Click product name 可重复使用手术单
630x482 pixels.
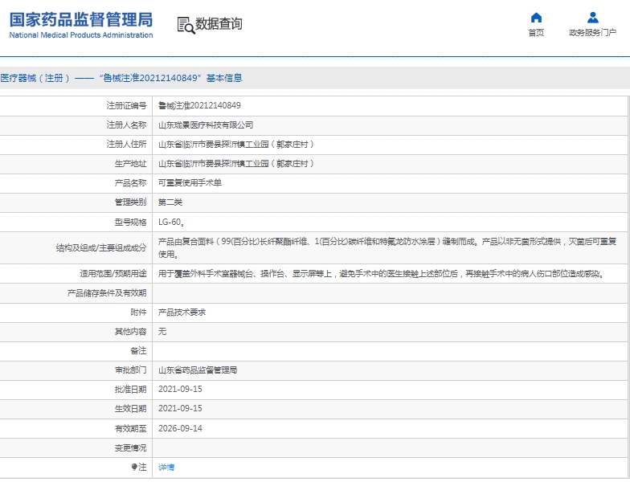(190, 182)
